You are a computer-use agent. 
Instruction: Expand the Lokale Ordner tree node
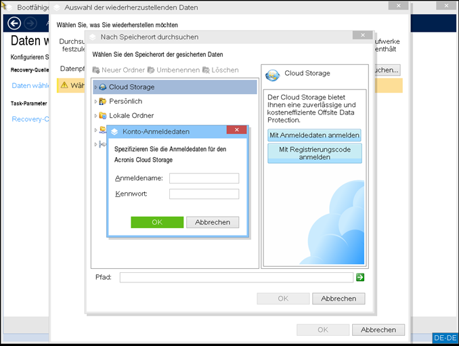pyautogui.click(x=95, y=116)
